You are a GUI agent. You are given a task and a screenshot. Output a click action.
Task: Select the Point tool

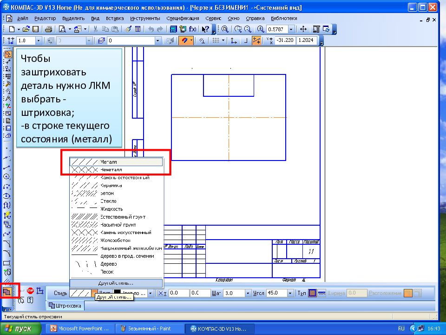tap(7, 148)
